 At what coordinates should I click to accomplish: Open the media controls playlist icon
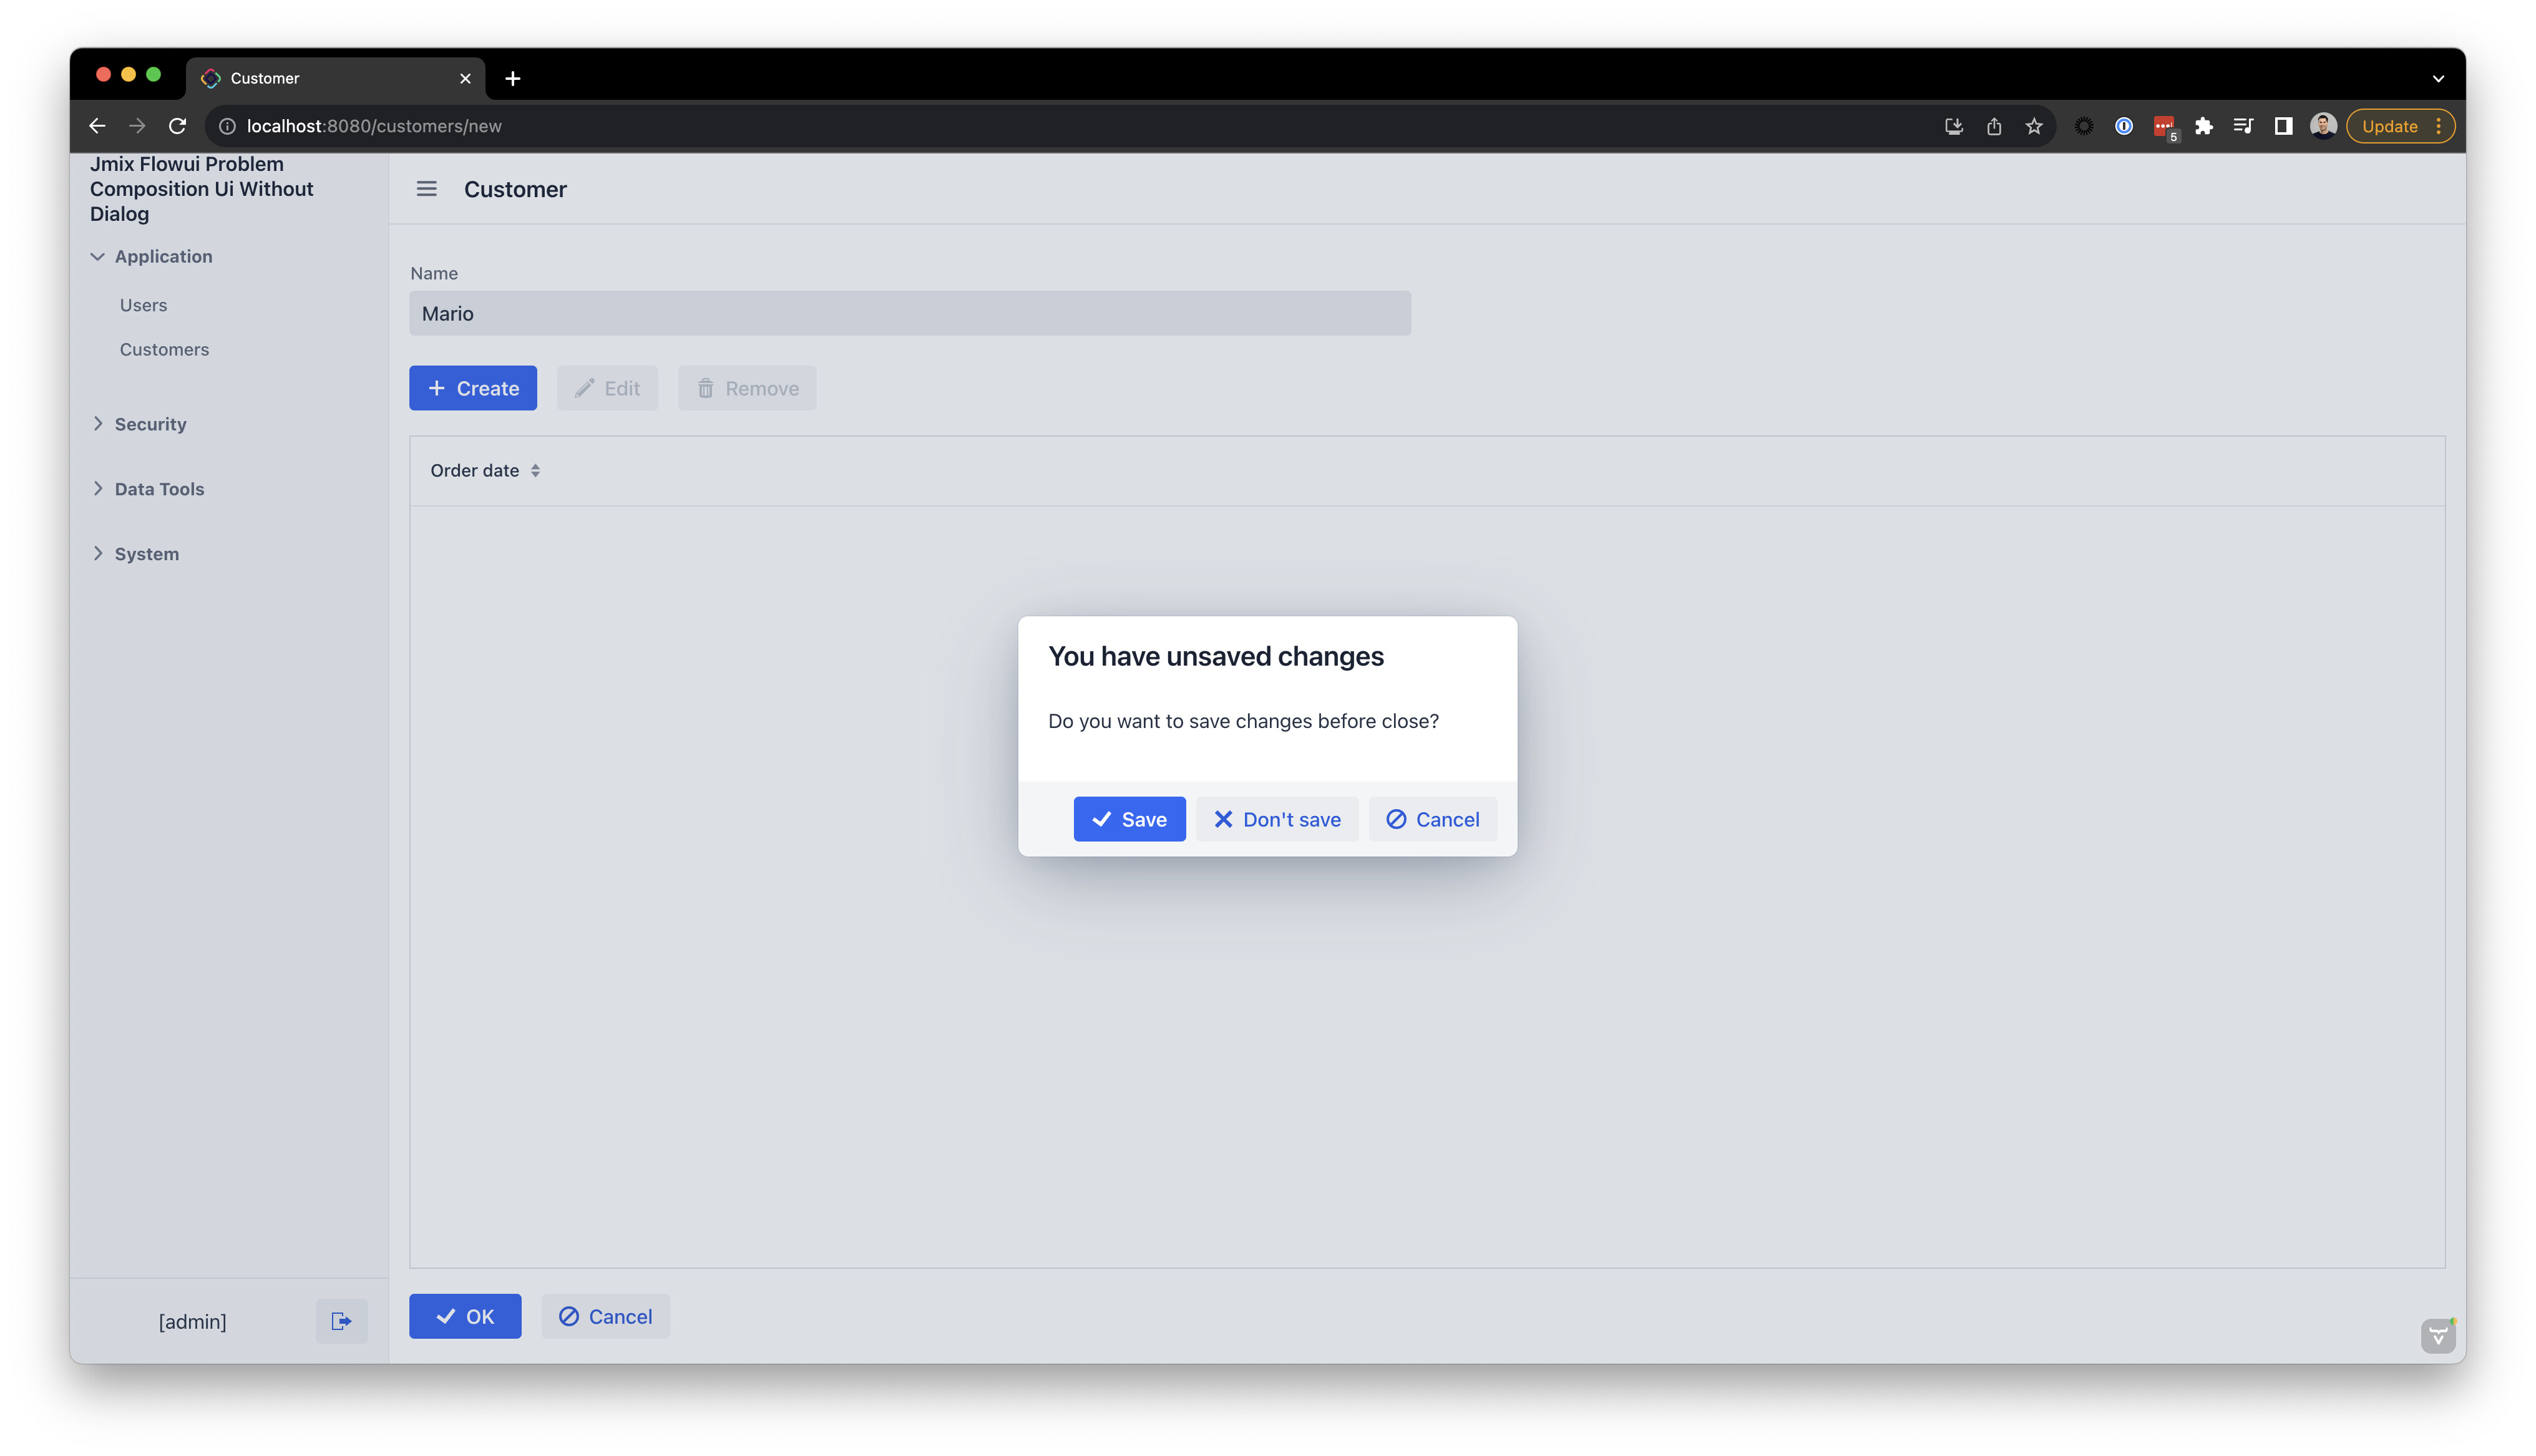click(x=2243, y=126)
